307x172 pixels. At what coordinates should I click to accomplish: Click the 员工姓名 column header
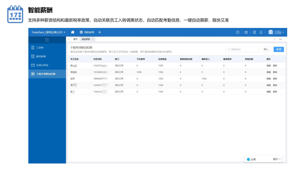[x=74, y=59]
